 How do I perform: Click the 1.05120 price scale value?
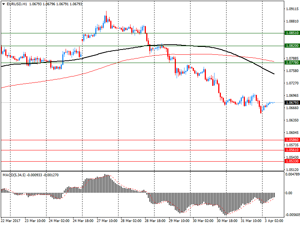coord(292,169)
